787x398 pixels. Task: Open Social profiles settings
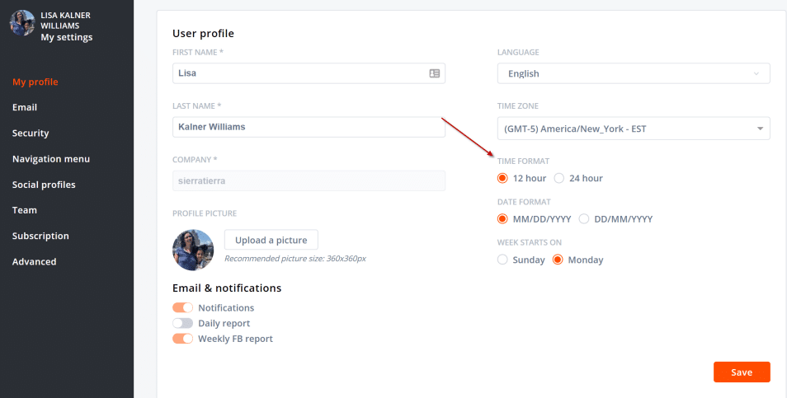(x=44, y=185)
